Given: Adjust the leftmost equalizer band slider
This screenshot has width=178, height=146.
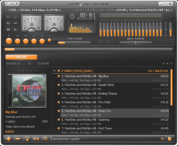Looking at the screenshot, I should [x=101, y=30].
